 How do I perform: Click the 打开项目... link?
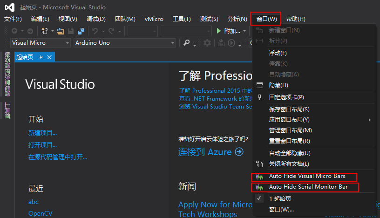click(42, 145)
